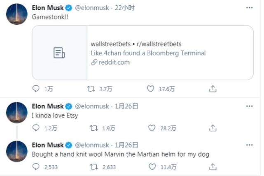The image size is (264, 176).
Task: Open more options on the Etsy tweet
Action: coord(249,106)
